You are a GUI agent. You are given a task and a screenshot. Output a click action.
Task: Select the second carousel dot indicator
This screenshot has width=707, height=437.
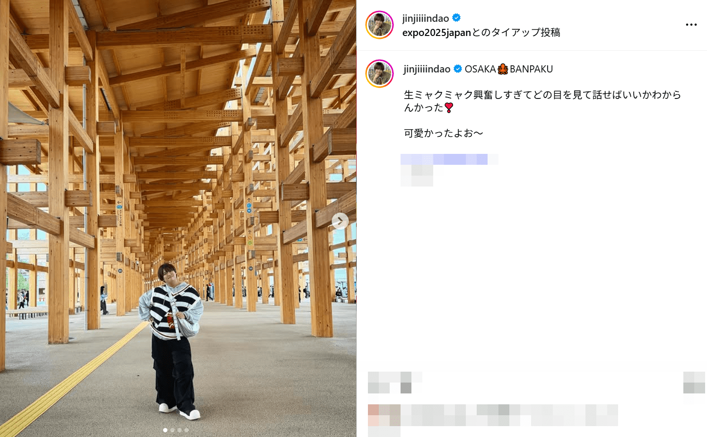point(172,430)
